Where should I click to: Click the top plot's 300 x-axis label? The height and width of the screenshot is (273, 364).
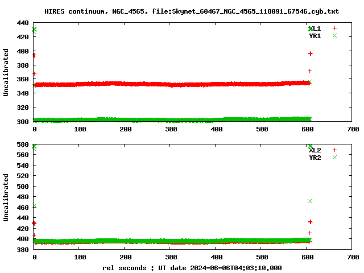coord(171,129)
